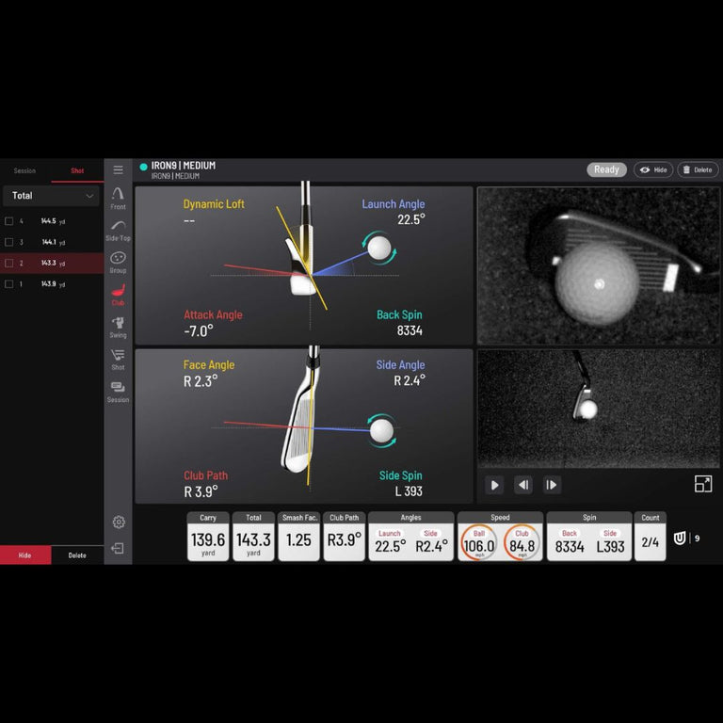Click Launch 22.5° in Angles tile

pyautogui.click(x=390, y=547)
